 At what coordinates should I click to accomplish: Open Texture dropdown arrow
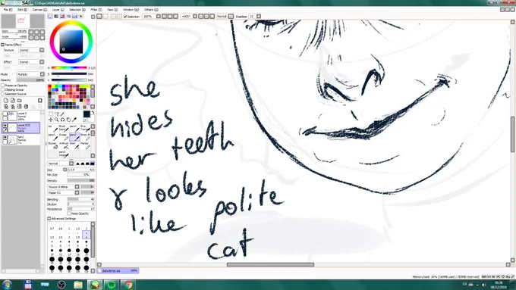(x=42, y=50)
